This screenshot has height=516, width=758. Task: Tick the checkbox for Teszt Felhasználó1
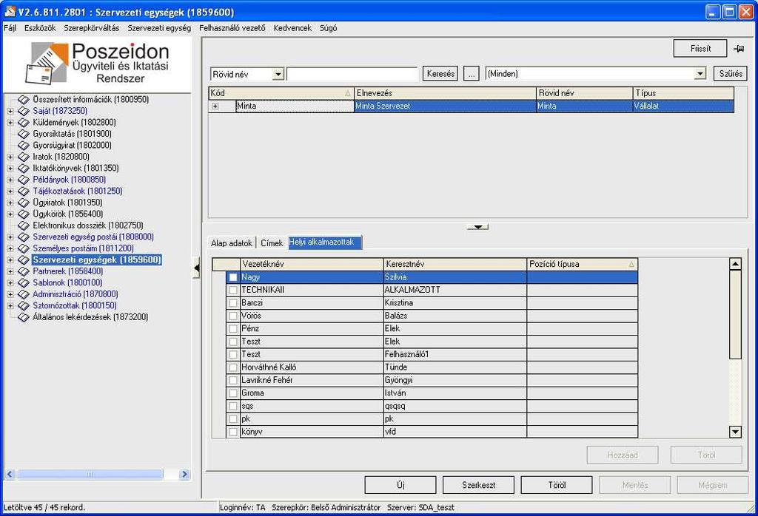coord(233,355)
